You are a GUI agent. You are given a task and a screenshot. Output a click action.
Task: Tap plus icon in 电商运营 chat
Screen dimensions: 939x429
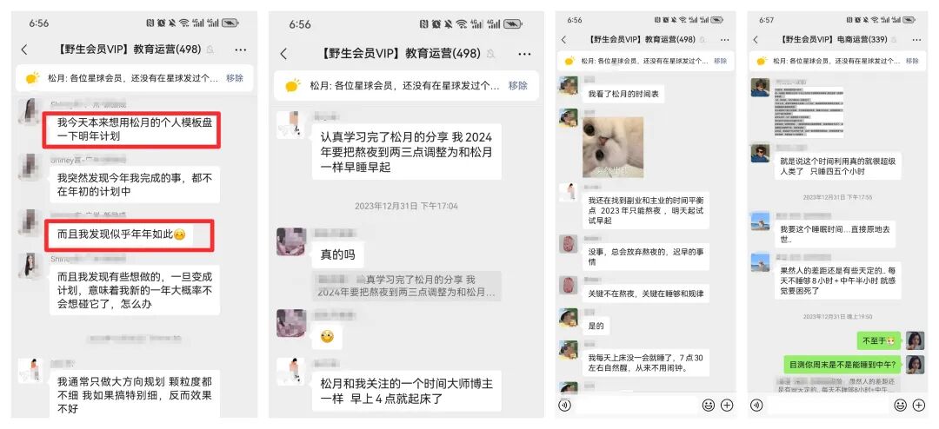coord(919,405)
